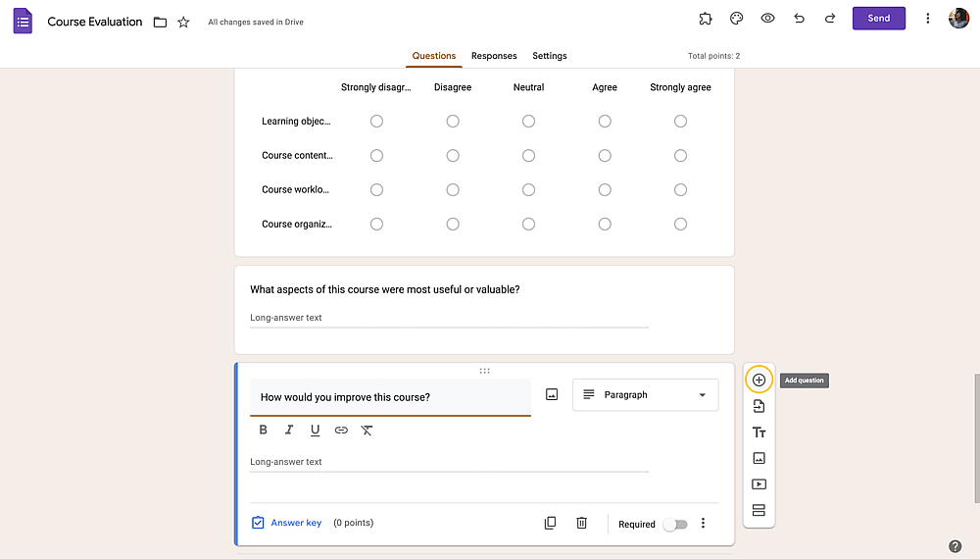Open the Google account avatar
Screen dimensions: 980x559
[x=958, y=19]
